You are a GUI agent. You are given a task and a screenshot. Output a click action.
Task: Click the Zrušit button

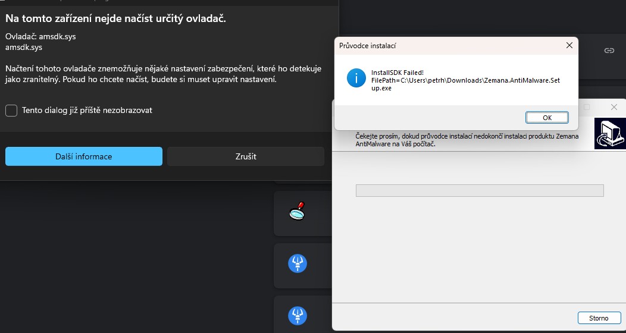click(x=246, y=156)
